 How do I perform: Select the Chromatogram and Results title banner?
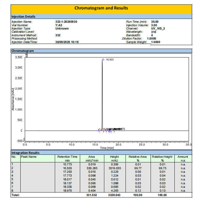(101, 8)
